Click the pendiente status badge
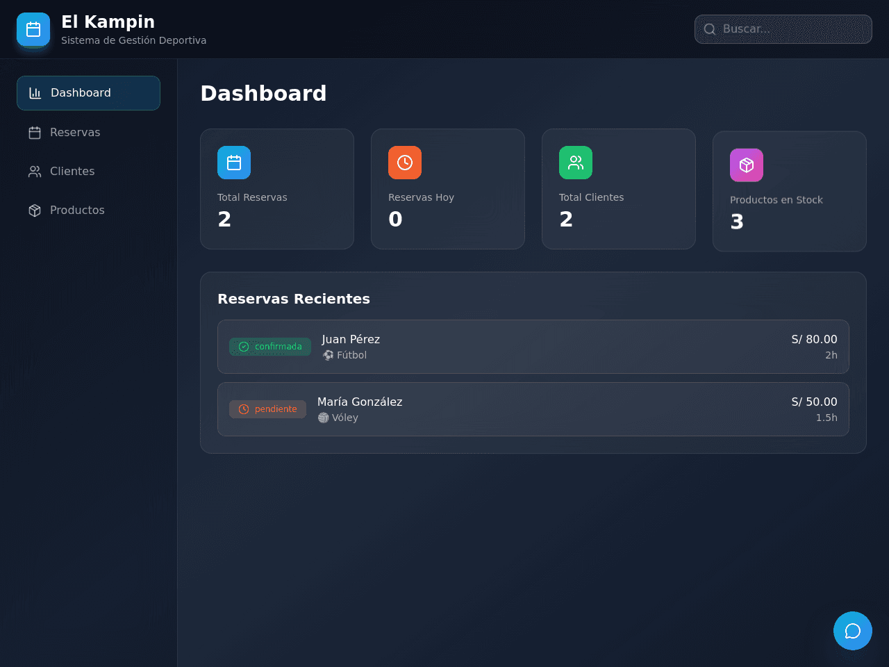Screen dimensions: 889x667 click(x=268, y=409)
